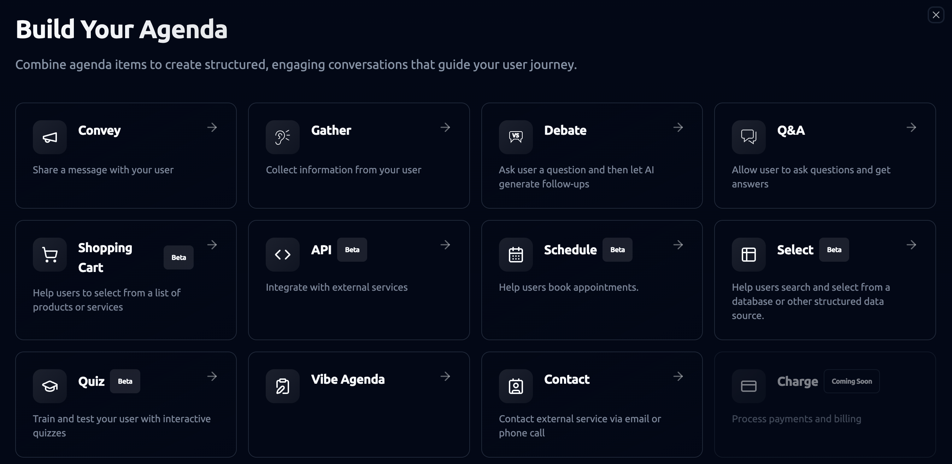Click the Beta badge next to Schedule
The height and width of the screenshot is (464, 952).
(617, 250)
